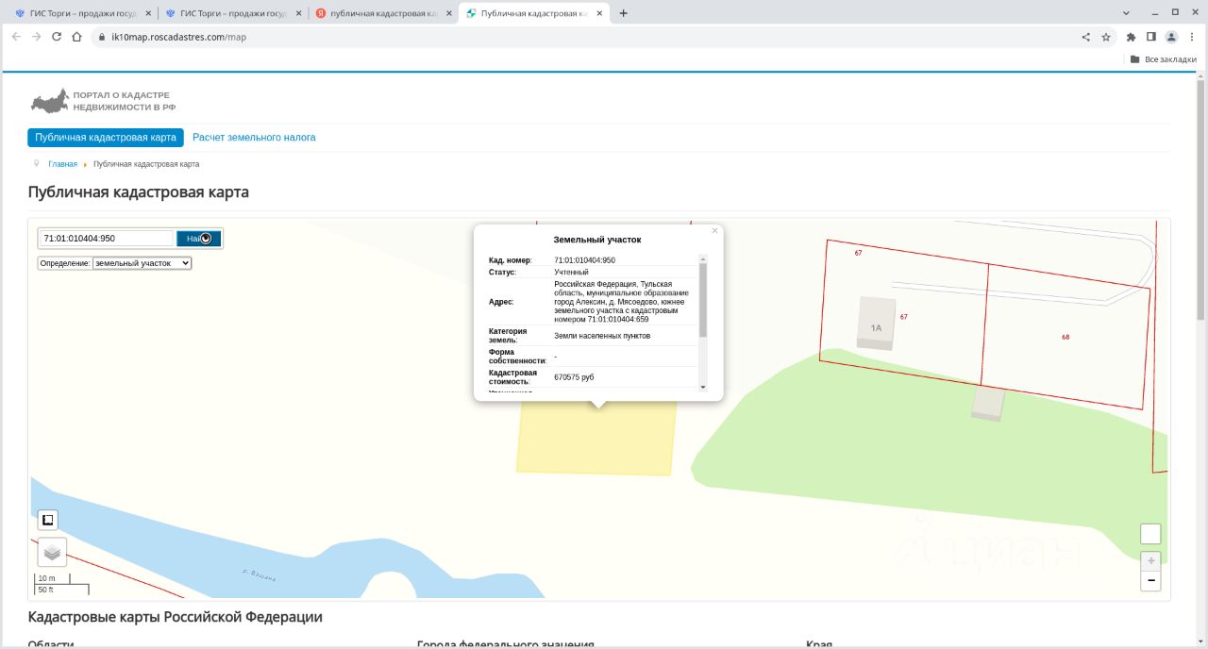Switch to the 'публичная кадастровая' Yandex tab
1208x649 pixels.
(381, 13)
